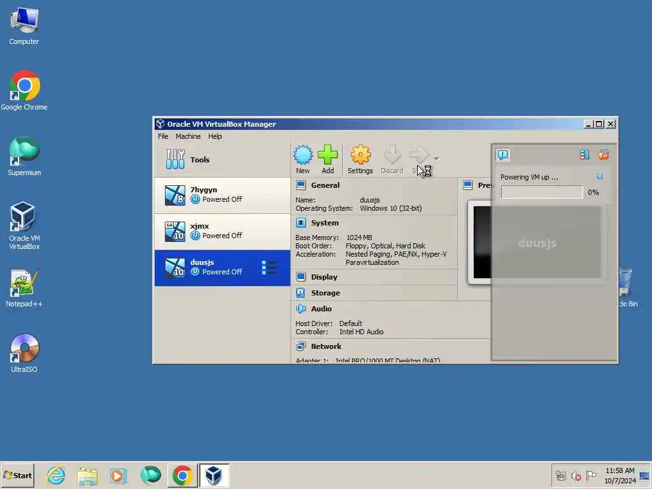Expand the Storage section header

tap(325, 293)
